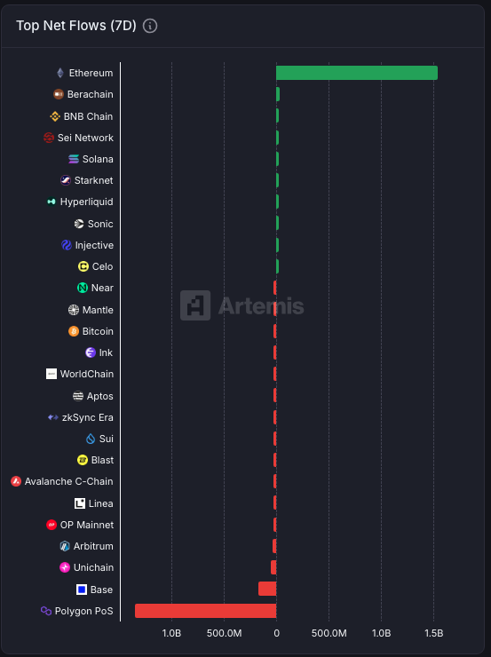Click the OP Mainnet chain label
The height and width of the screenshot is (657, 491).
(87, 525)
